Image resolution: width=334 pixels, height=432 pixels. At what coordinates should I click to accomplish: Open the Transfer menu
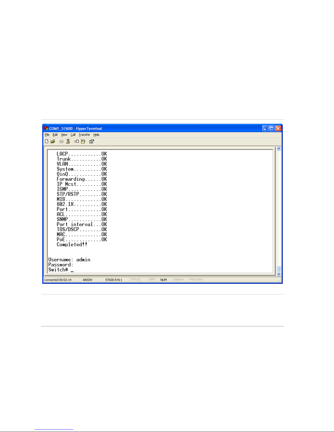pyautogui.click(x=84, y=135)
